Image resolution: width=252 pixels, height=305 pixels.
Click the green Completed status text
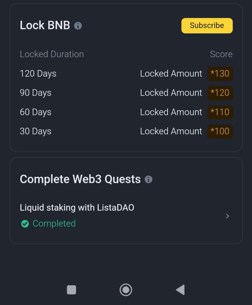[x=54, y=223]
